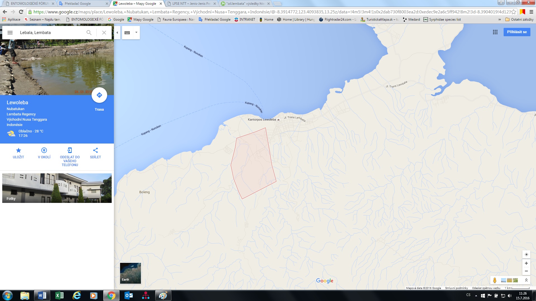536x301 pixels.
Task: Clear the search with the X icon
Action: point(104,33)
